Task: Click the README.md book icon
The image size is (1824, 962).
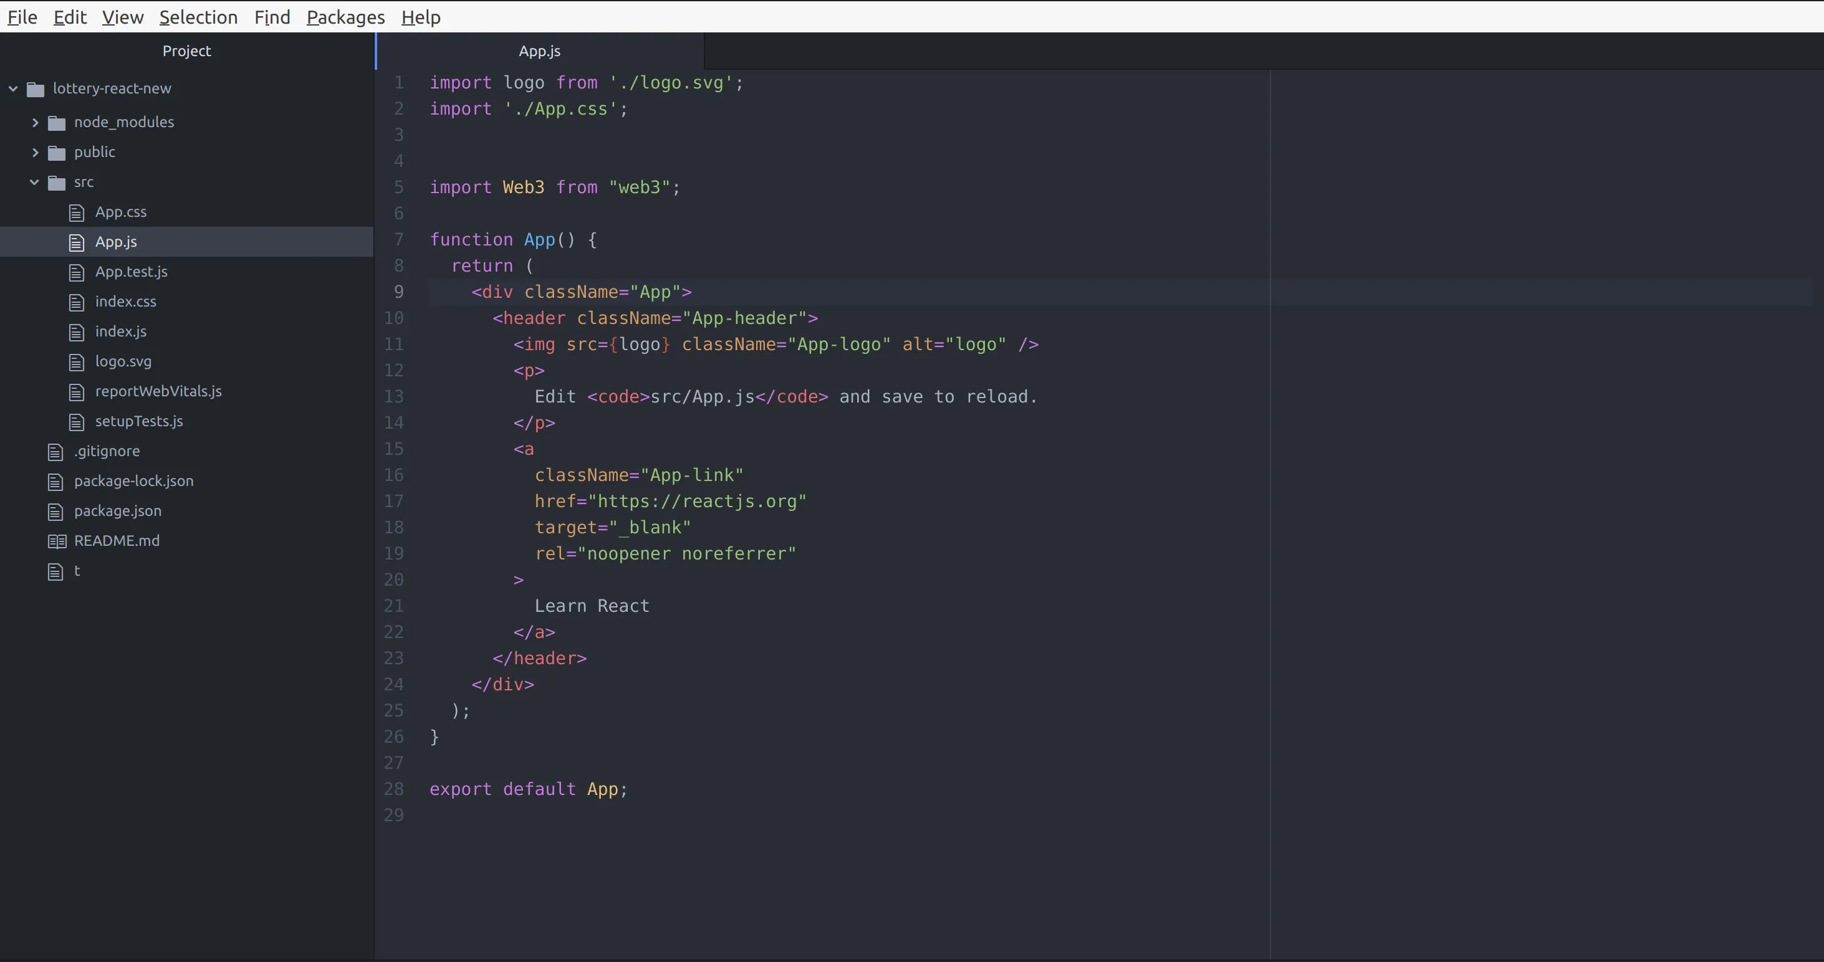Action: (x=57, y=541)
